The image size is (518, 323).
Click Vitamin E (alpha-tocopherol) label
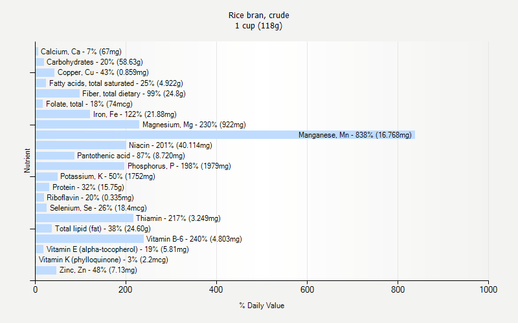pyautogui.click(x=118, y=249)
